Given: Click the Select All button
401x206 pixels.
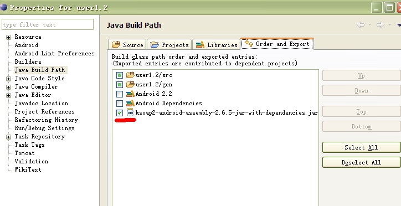Looking at the screenshot, I should pyautogui.click(x=361, y=147).
